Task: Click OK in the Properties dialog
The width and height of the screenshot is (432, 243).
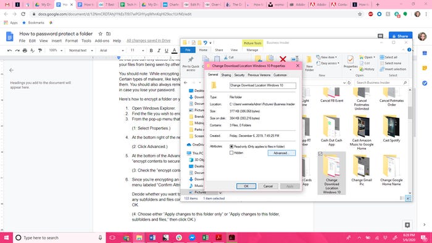Action: click(x=246, y=186)
